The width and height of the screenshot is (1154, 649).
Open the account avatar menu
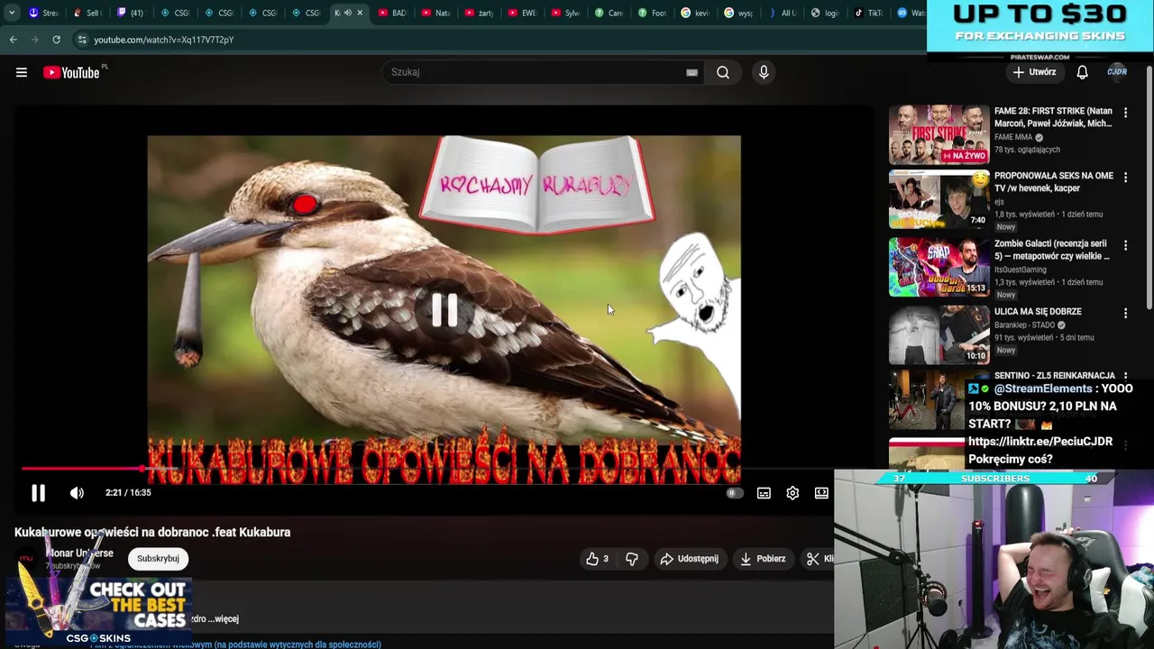[1117, 72]
